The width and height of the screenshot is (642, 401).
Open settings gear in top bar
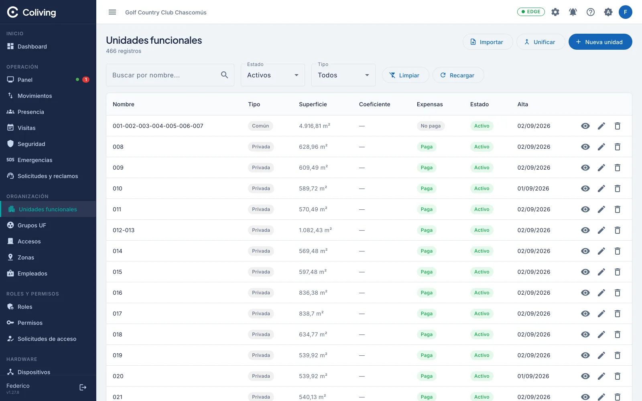tap(555, 12)
